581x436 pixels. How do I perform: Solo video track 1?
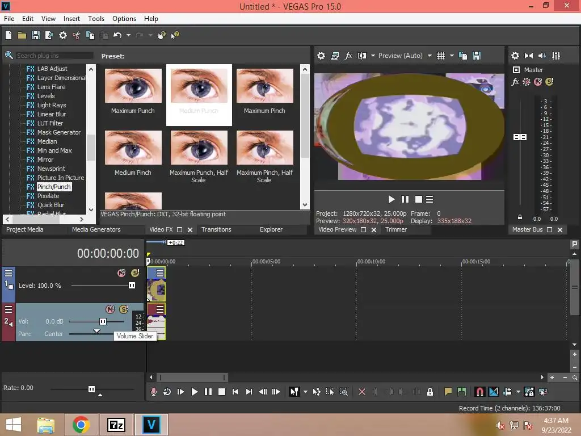point(135,273)
